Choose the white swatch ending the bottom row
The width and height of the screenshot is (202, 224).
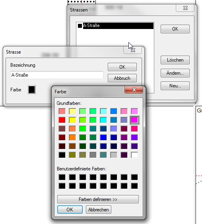pos(134,155)
